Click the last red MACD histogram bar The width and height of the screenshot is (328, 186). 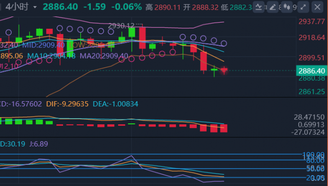224,128
